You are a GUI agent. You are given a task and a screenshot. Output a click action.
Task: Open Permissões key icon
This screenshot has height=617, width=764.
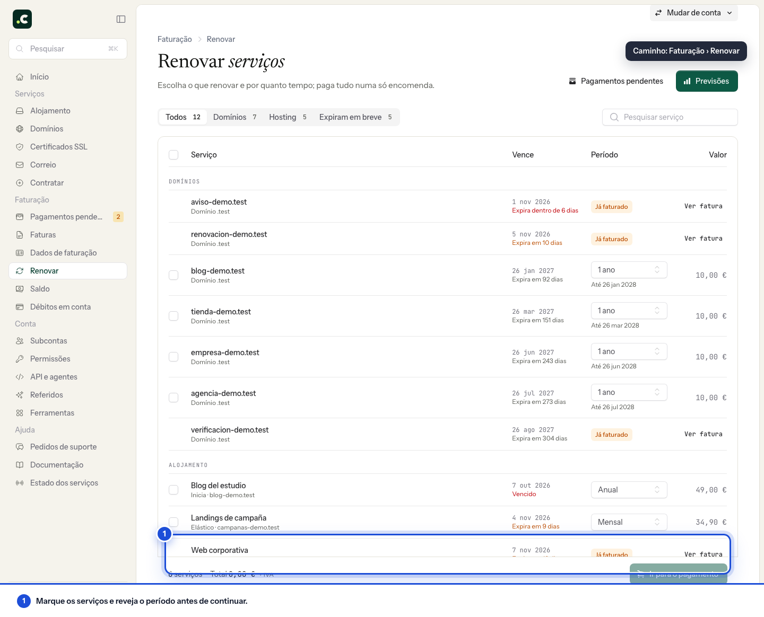coord(20,359)
